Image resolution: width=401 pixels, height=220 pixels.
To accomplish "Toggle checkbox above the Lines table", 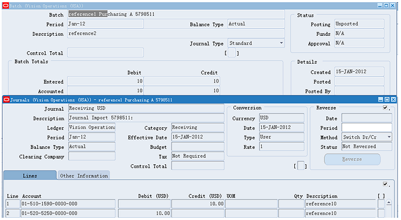I will point(385,184).
